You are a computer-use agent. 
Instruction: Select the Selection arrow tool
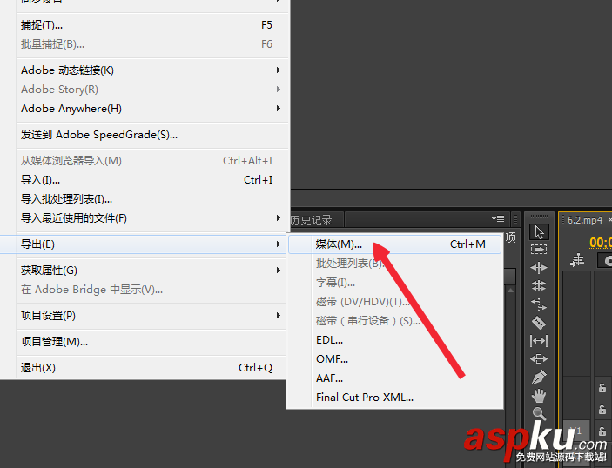click(539, 232)
